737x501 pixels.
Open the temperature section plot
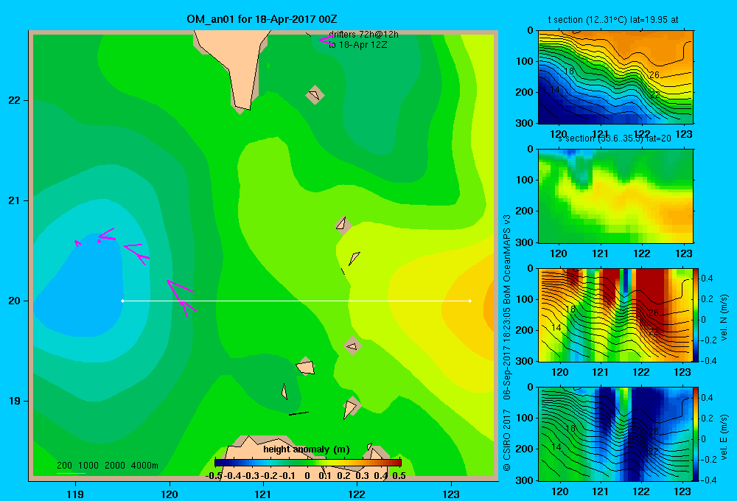coord(615,77)
